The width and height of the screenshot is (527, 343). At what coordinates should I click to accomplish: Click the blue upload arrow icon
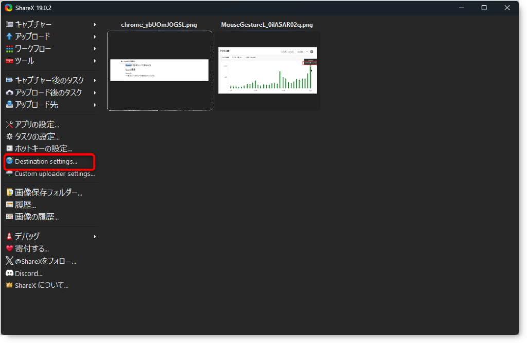coord(9,37)
